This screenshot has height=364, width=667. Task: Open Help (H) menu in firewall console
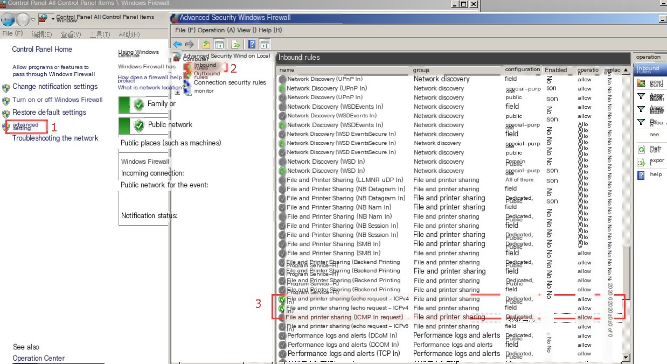coord(270,30)
